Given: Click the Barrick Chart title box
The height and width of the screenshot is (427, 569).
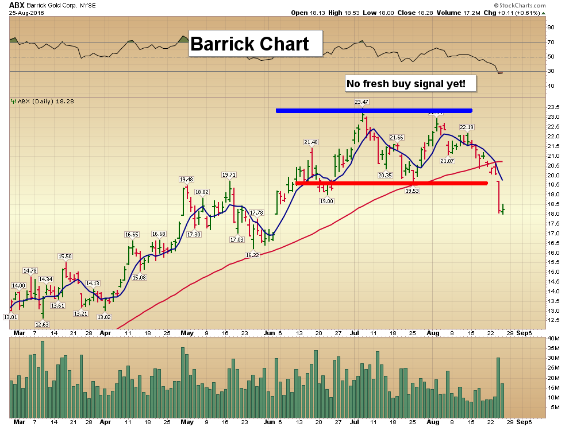Looking at the screenshot, I should tap(255, 44).
